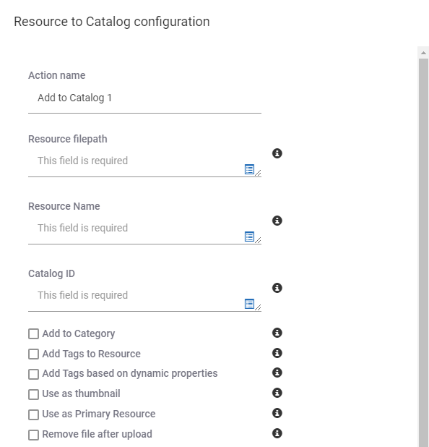
Task: Tick Remove file after upload checkbox
Action: [34, 435]
